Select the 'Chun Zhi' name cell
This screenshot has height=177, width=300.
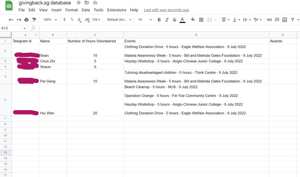[x=53, y=61]
